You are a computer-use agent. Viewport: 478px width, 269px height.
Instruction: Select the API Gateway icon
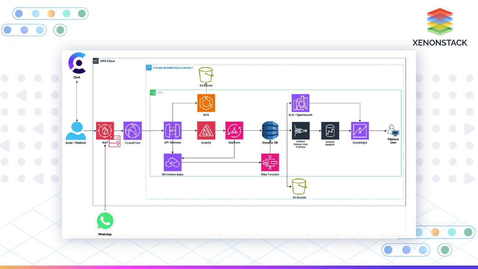172,131
